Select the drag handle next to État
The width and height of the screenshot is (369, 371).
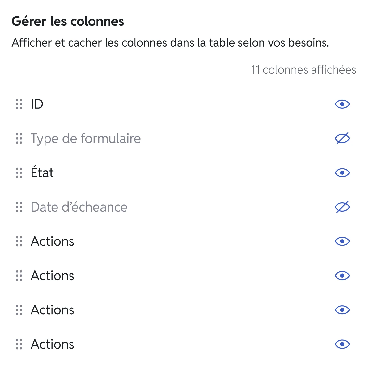click(x=19, y=173)
